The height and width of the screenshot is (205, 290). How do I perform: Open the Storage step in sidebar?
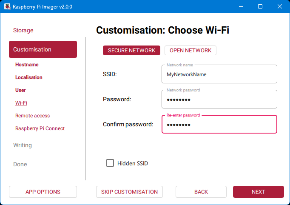(x=23, y=30)
